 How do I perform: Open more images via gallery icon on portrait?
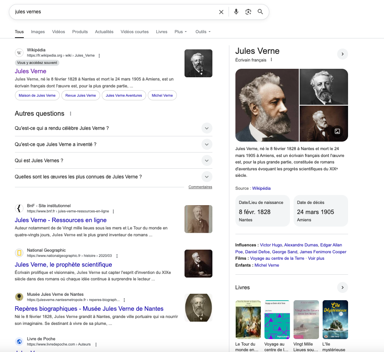click(x=337, y=131)
